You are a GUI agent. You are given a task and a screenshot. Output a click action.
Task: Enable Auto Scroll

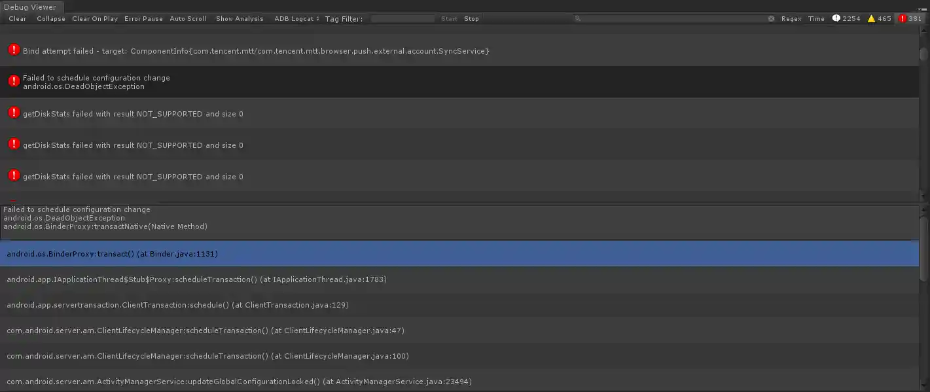point(188,18)
